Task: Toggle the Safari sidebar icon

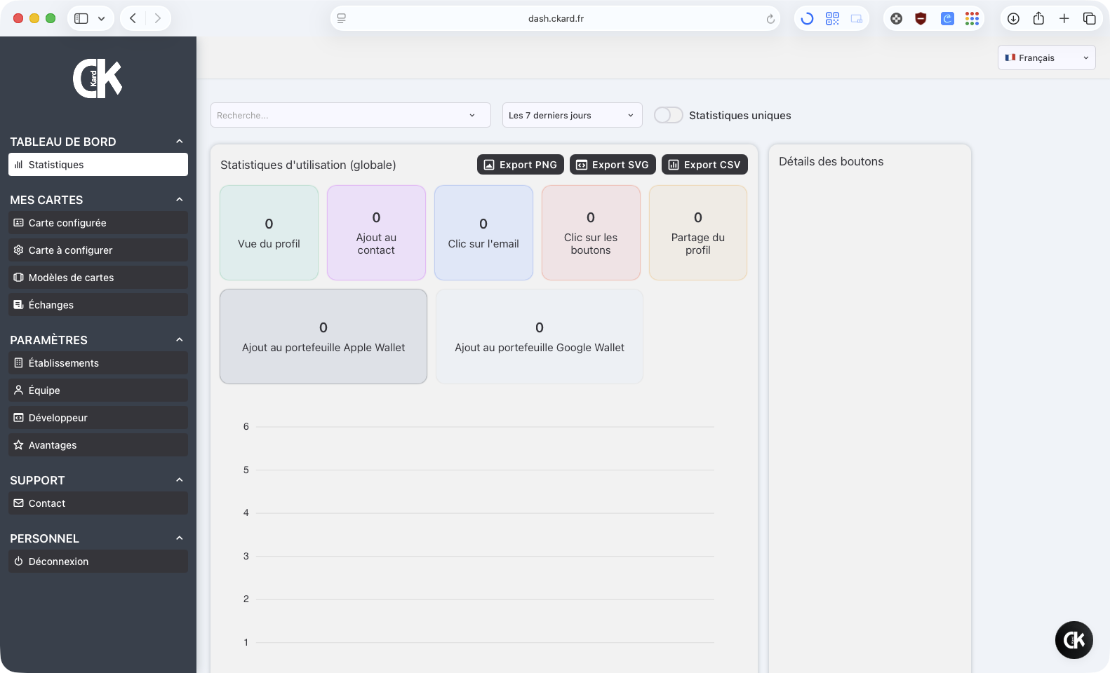Action: pos(81,18)
